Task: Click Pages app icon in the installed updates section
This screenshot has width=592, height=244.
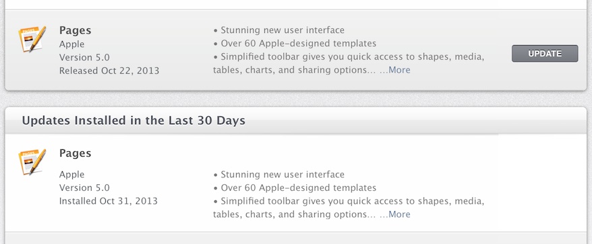Action: point(32,162)
